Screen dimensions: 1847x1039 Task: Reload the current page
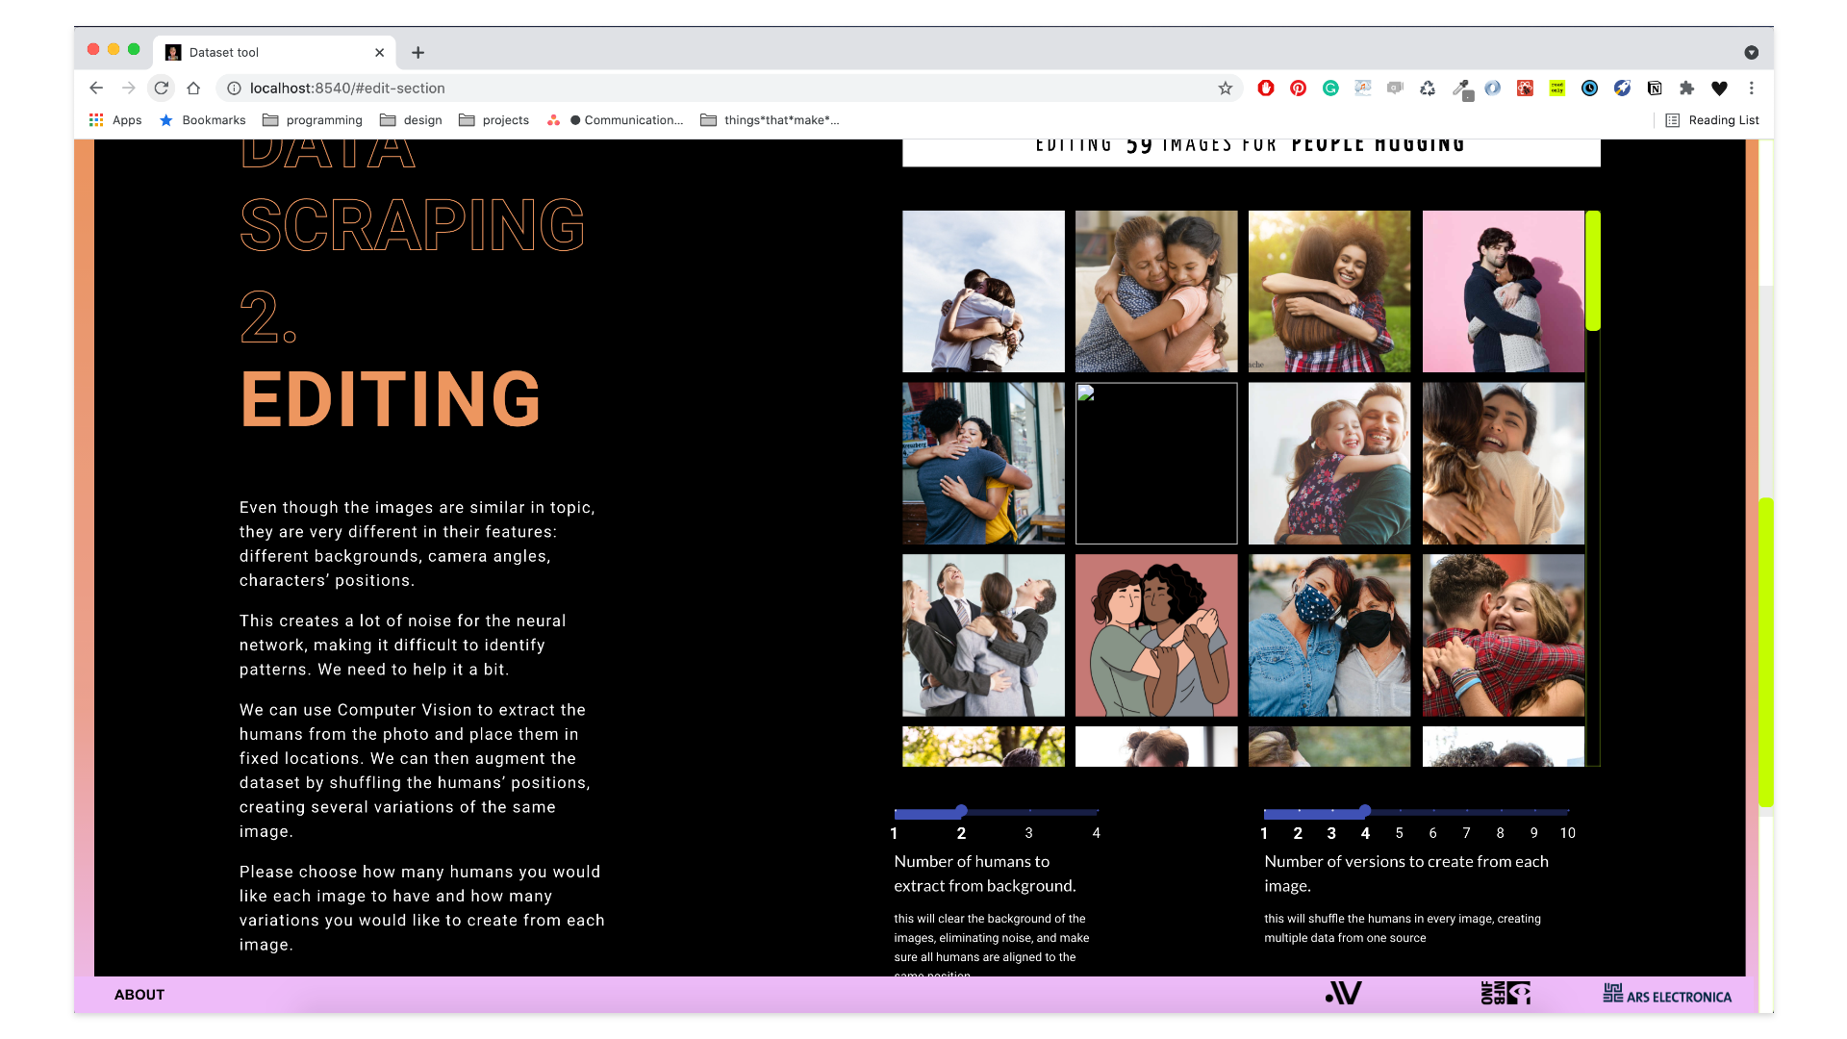pos(162,89)
